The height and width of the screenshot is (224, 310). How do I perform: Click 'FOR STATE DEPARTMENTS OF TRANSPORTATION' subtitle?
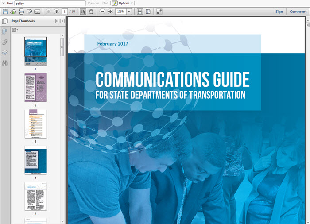click(x=170, y=95)
